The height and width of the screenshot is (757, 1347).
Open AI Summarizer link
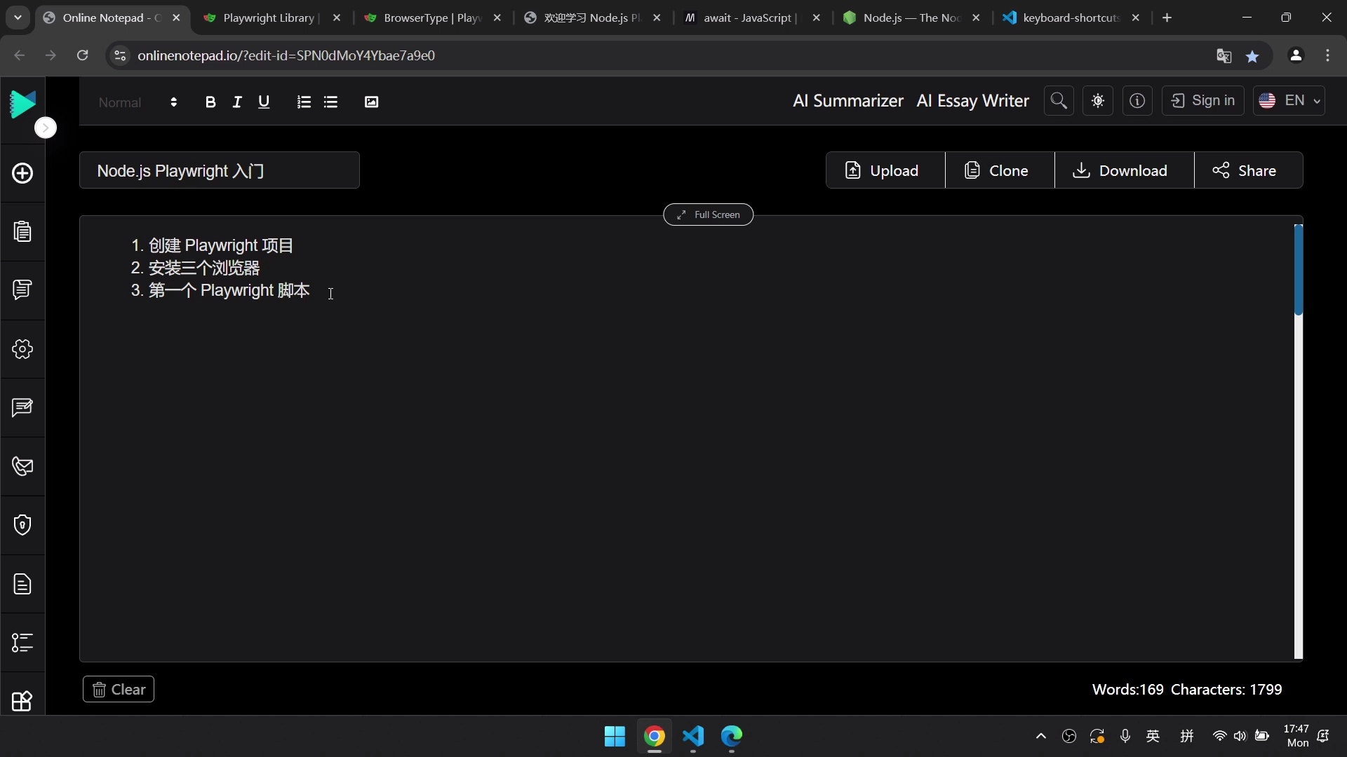pyautogui.click(x=848, y=101)
